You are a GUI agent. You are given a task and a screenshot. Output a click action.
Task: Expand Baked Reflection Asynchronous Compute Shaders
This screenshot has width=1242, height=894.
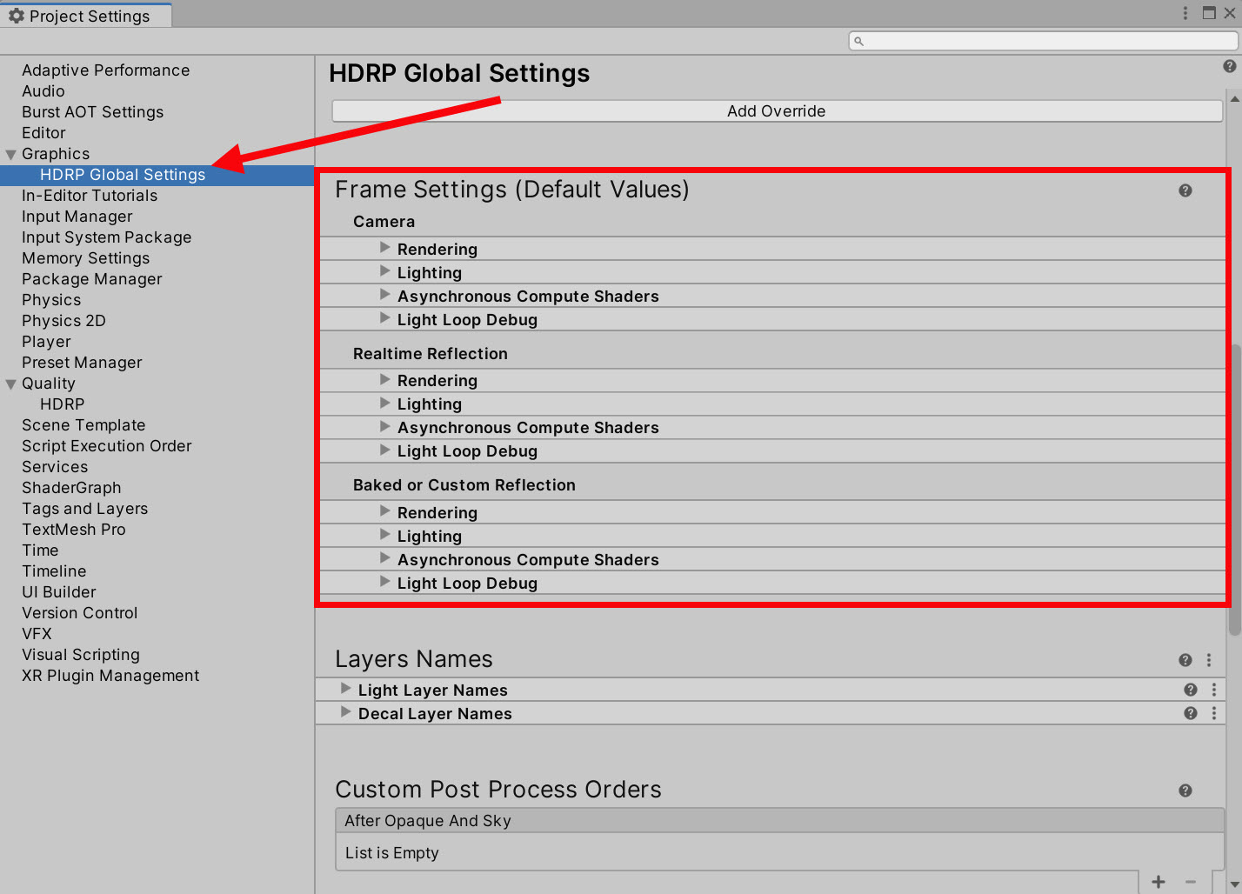click(384, 558)
